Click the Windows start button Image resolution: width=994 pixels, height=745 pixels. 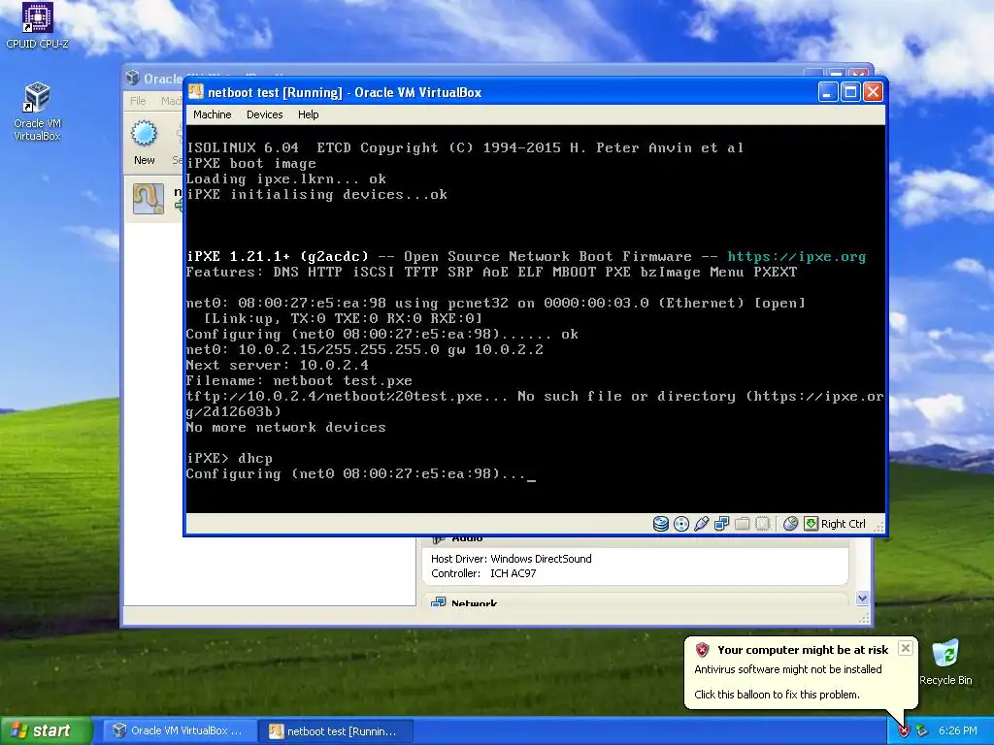coord(46,730)
